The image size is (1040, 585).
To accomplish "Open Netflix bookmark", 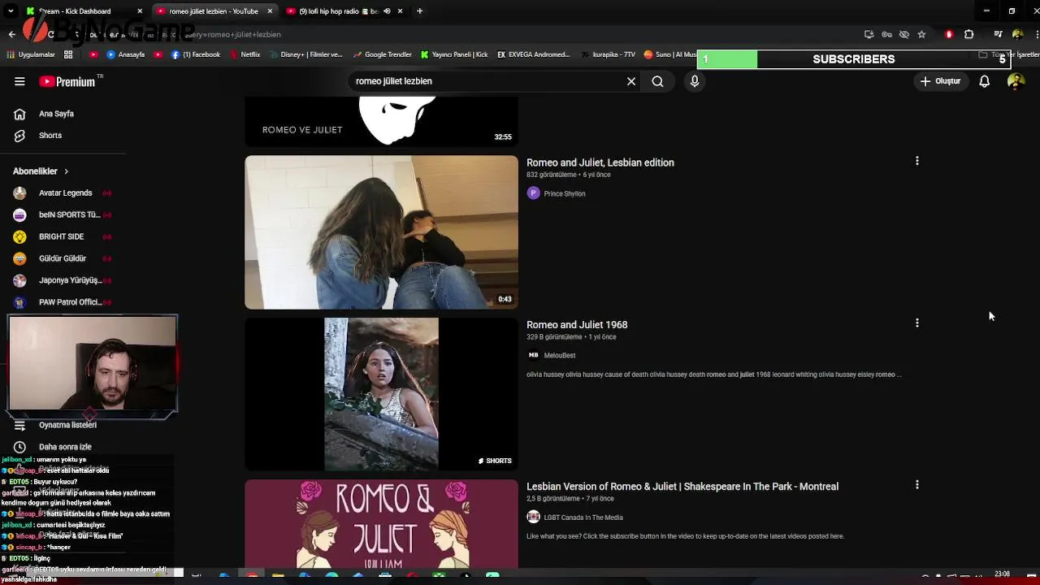I will tap(245, 54).
